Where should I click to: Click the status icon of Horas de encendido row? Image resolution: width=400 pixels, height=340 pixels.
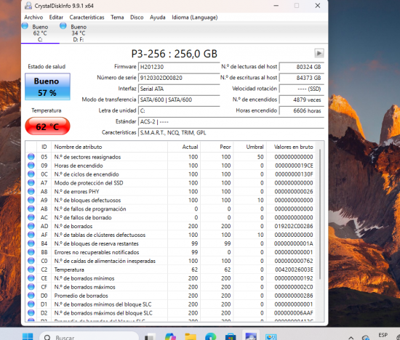point(31,166)
